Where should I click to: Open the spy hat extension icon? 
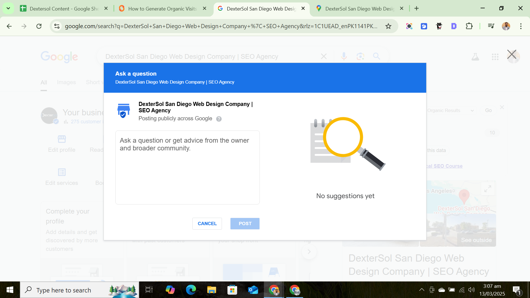point(439,26)
